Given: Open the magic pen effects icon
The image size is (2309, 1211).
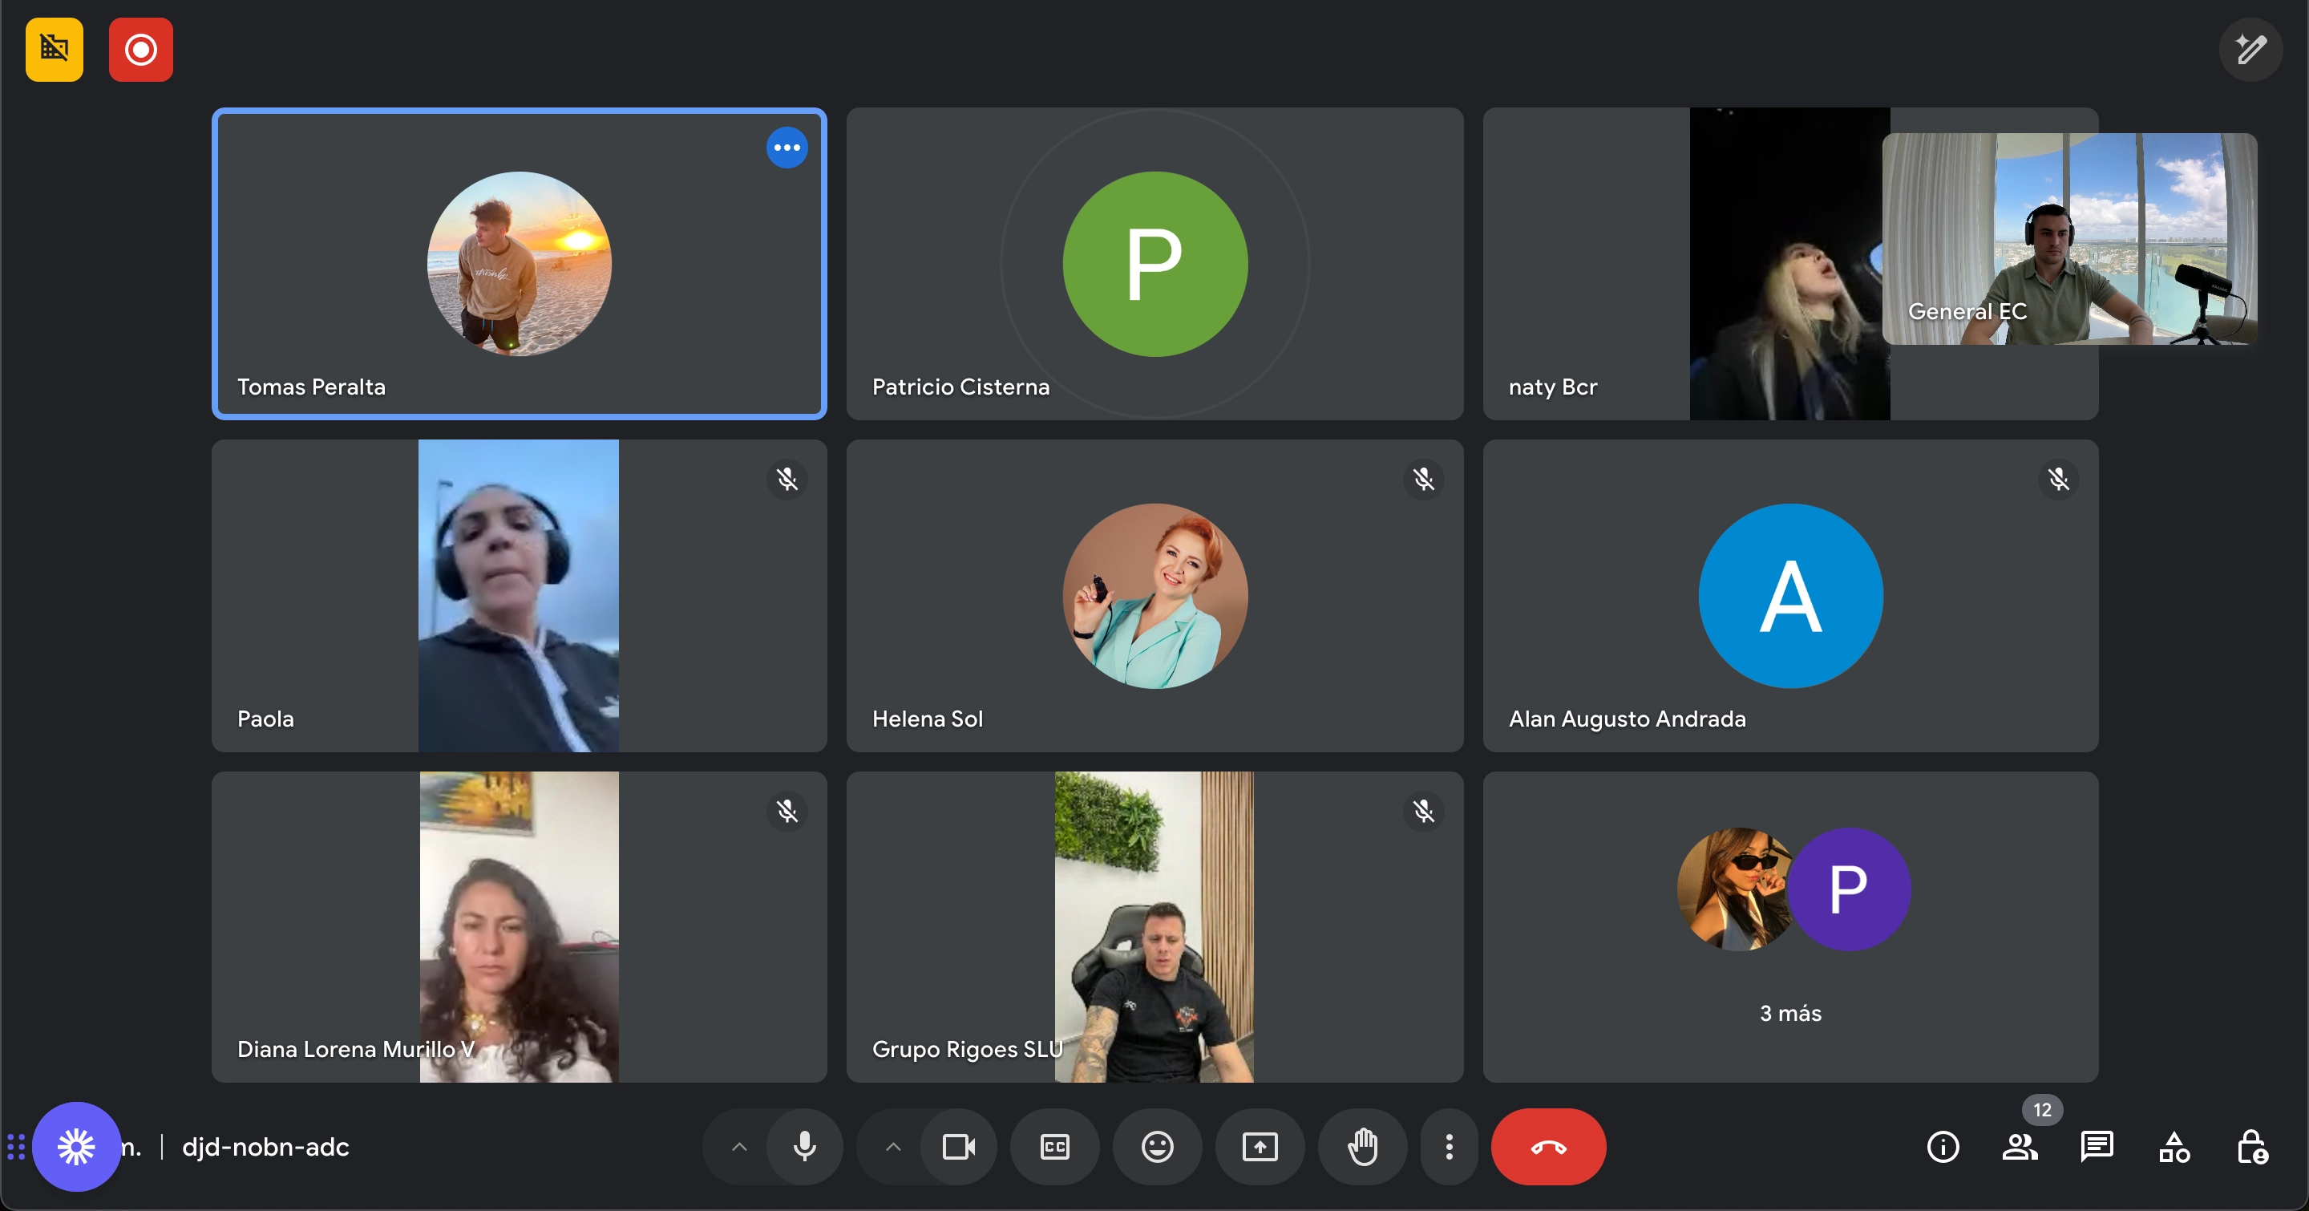Looking at the screenshot, I should click(x=2250, y=49).
